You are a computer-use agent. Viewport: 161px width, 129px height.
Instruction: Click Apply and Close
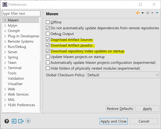114,121
